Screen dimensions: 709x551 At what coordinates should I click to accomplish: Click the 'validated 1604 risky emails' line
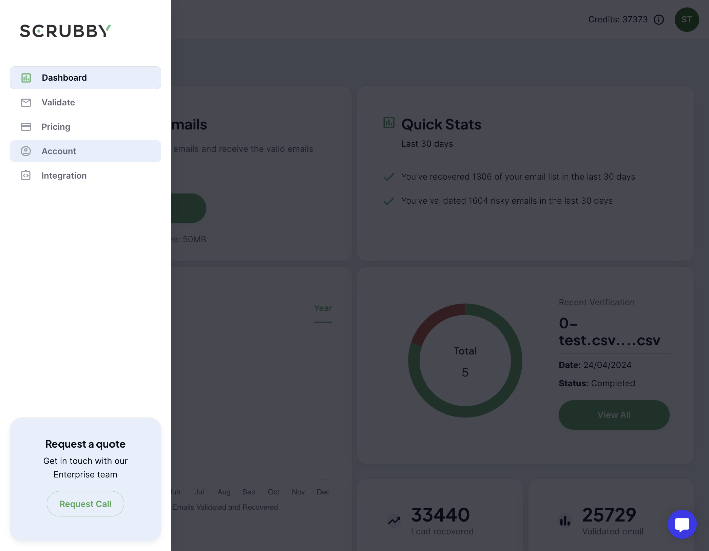click(507, 201)
